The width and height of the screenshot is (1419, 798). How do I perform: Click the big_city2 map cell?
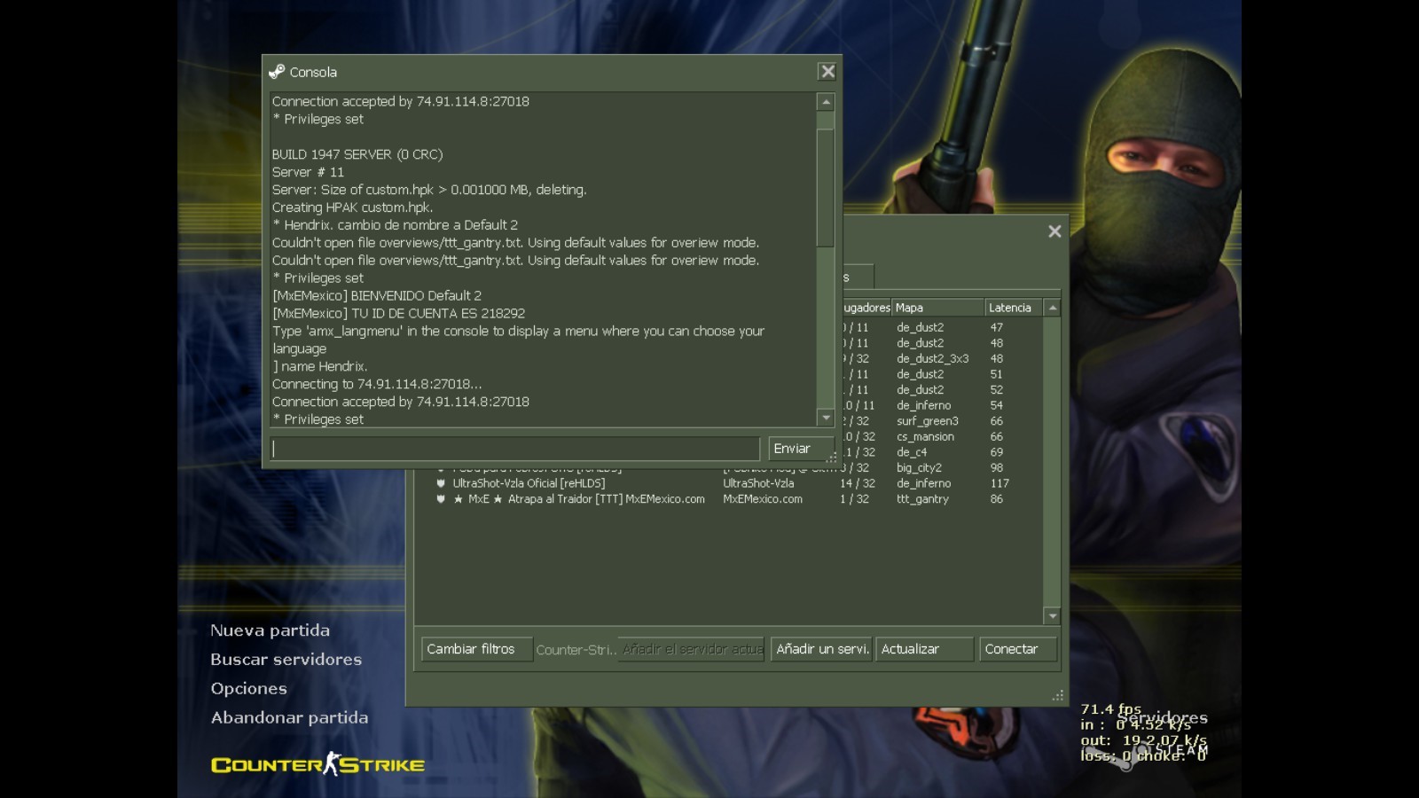tap(919, 467)
